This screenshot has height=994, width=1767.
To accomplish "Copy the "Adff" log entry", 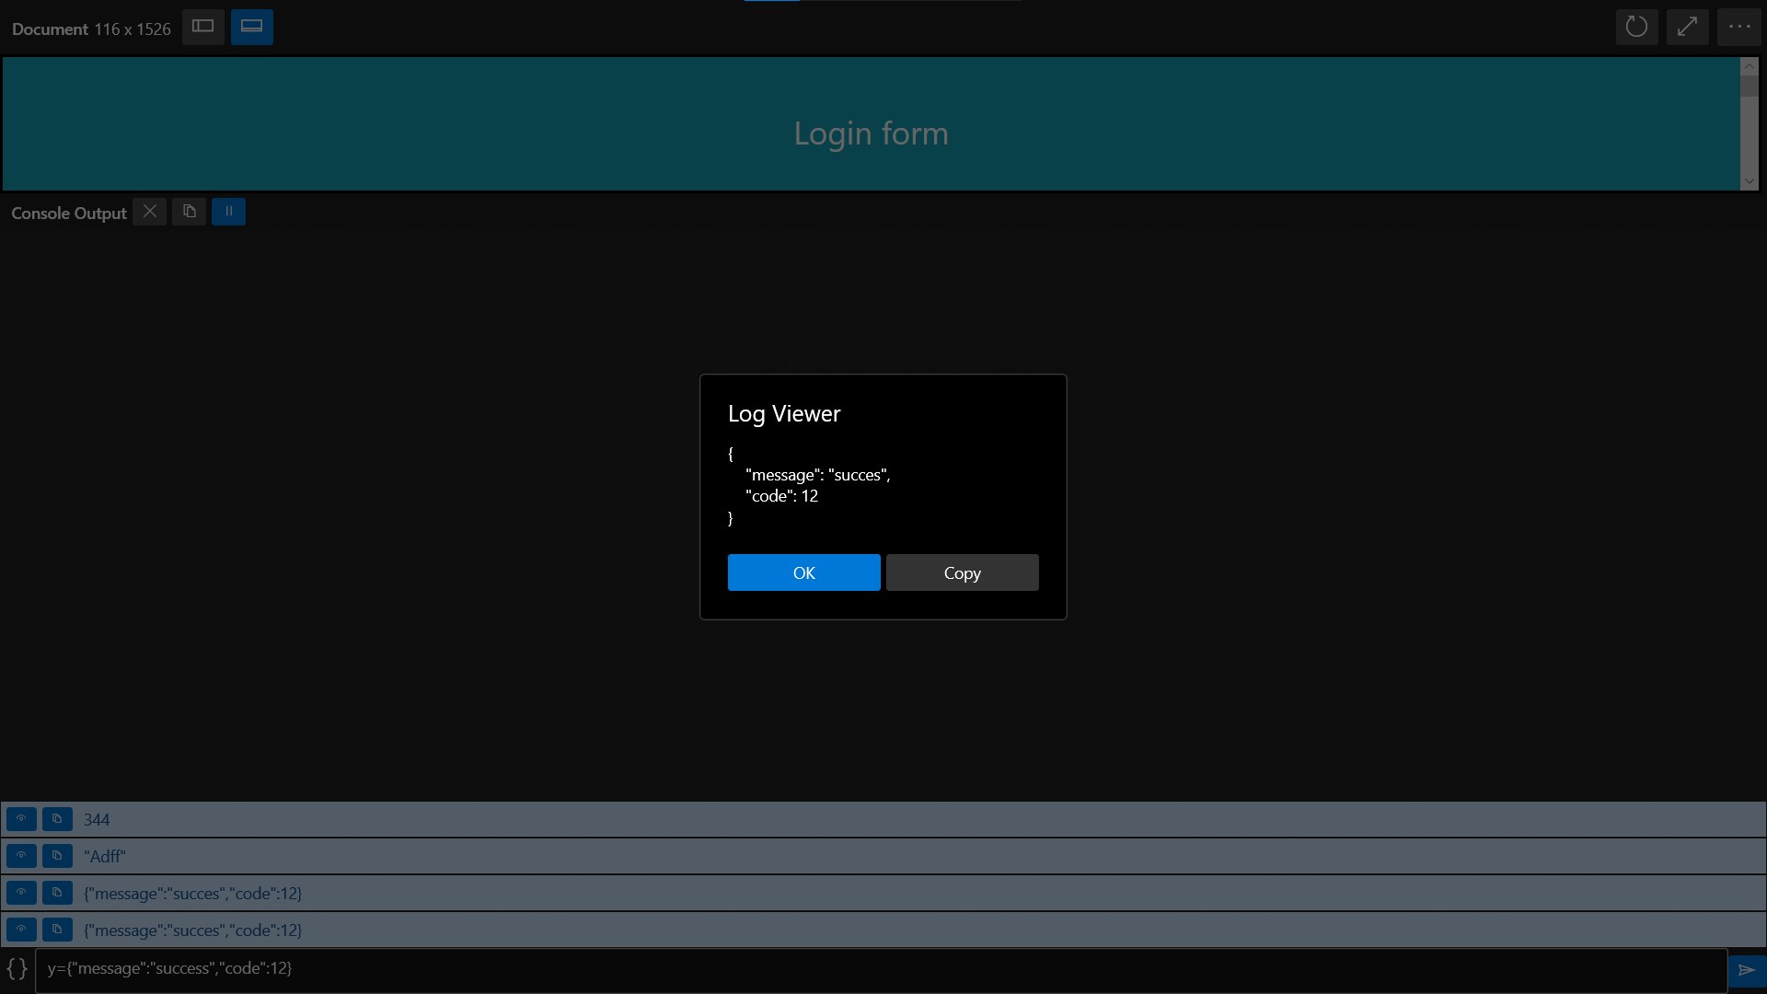I will [57, 856].
